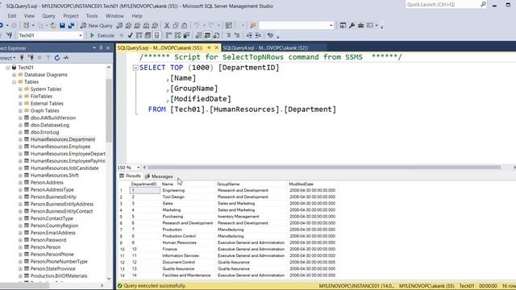
Task: Pin the SQLQuery5.sql tab
Action: 209,48
